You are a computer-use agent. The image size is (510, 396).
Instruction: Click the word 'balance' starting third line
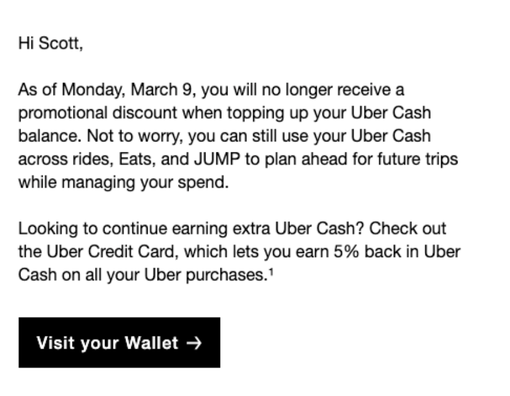pos(49,136)
